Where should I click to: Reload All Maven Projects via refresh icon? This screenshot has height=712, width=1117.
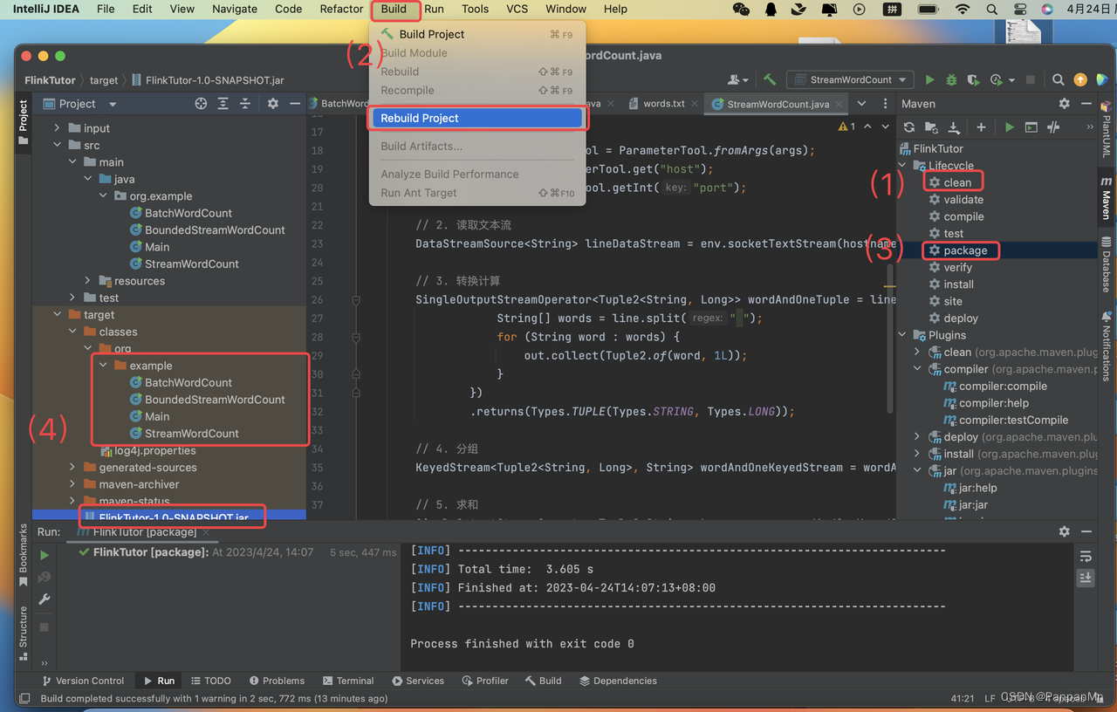click(909, 127)
